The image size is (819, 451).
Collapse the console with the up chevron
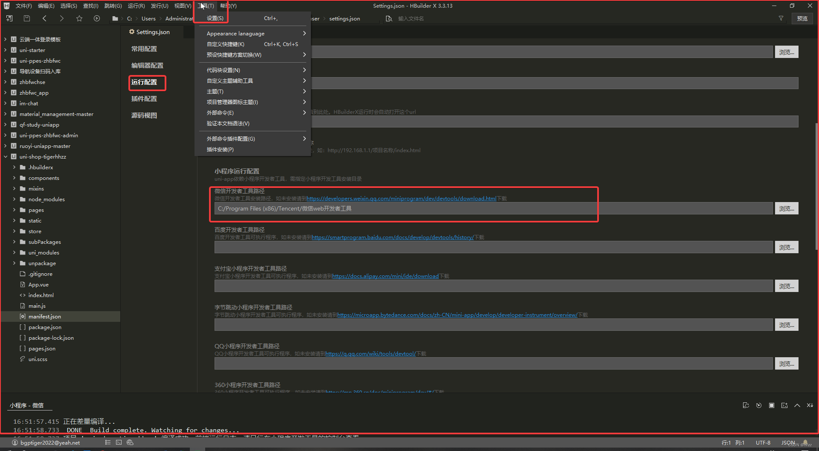[x=797, y=405]
